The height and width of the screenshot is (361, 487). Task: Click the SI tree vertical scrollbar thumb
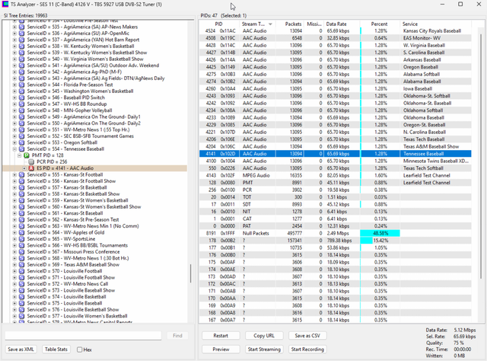click(x=191, y=273)
